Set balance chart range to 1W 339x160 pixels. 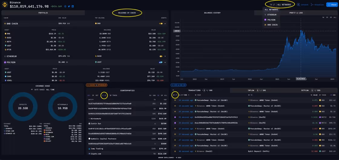323,17
